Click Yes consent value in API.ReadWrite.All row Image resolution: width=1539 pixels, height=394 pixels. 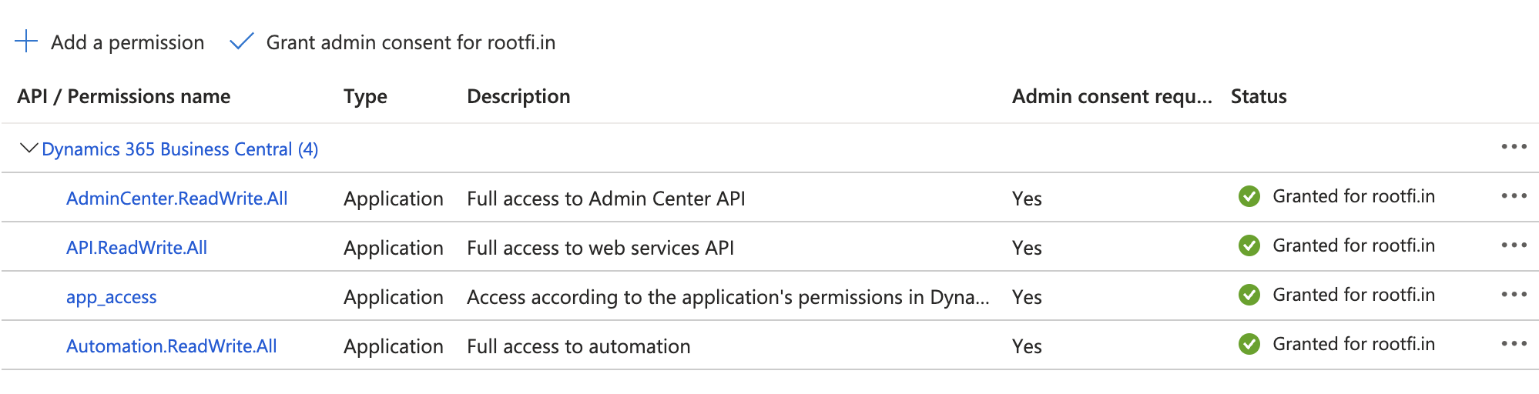click(x=1027, y=248)
